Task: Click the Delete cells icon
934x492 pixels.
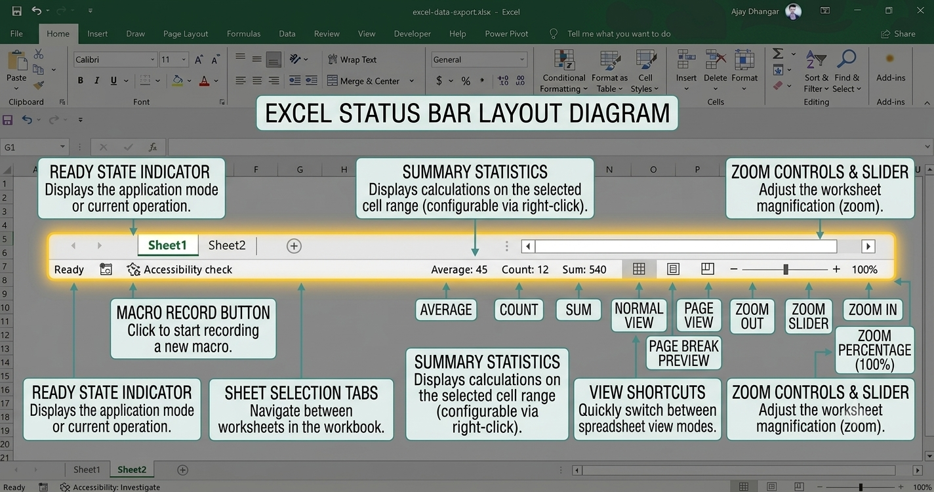Action: point(716,60)
